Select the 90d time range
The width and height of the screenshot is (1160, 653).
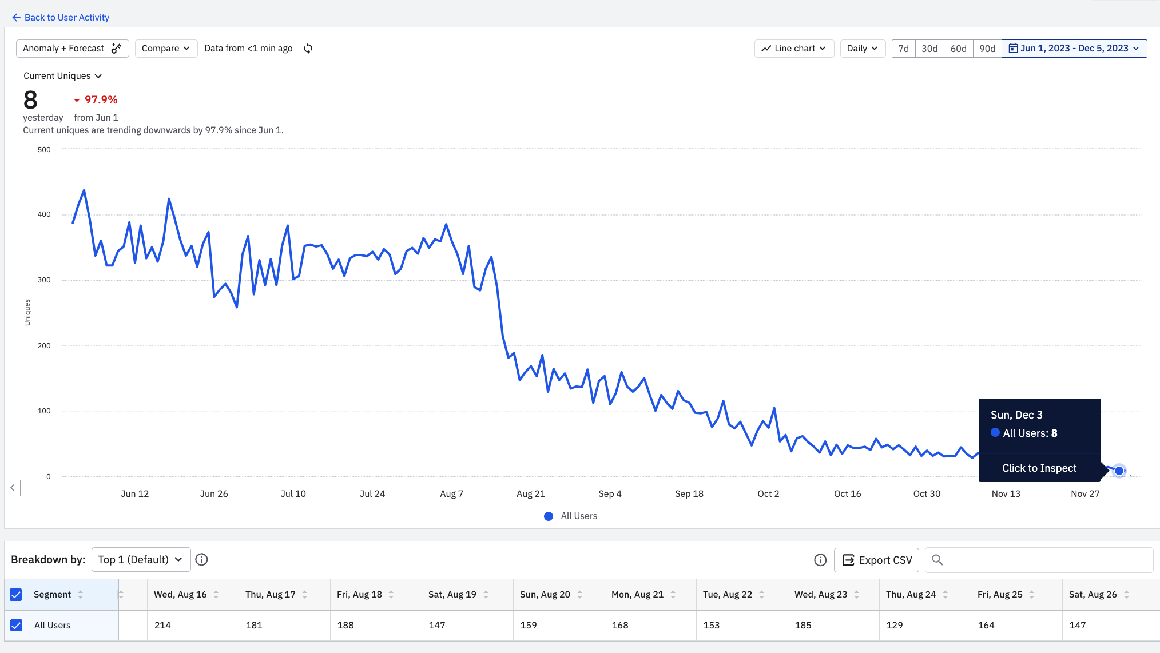(987, 49)
